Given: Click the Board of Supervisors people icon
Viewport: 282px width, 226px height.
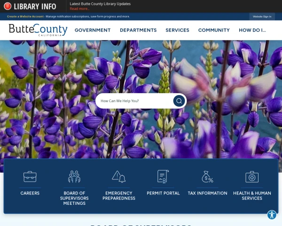Looking at the screenshot, I should coord(74,177).
